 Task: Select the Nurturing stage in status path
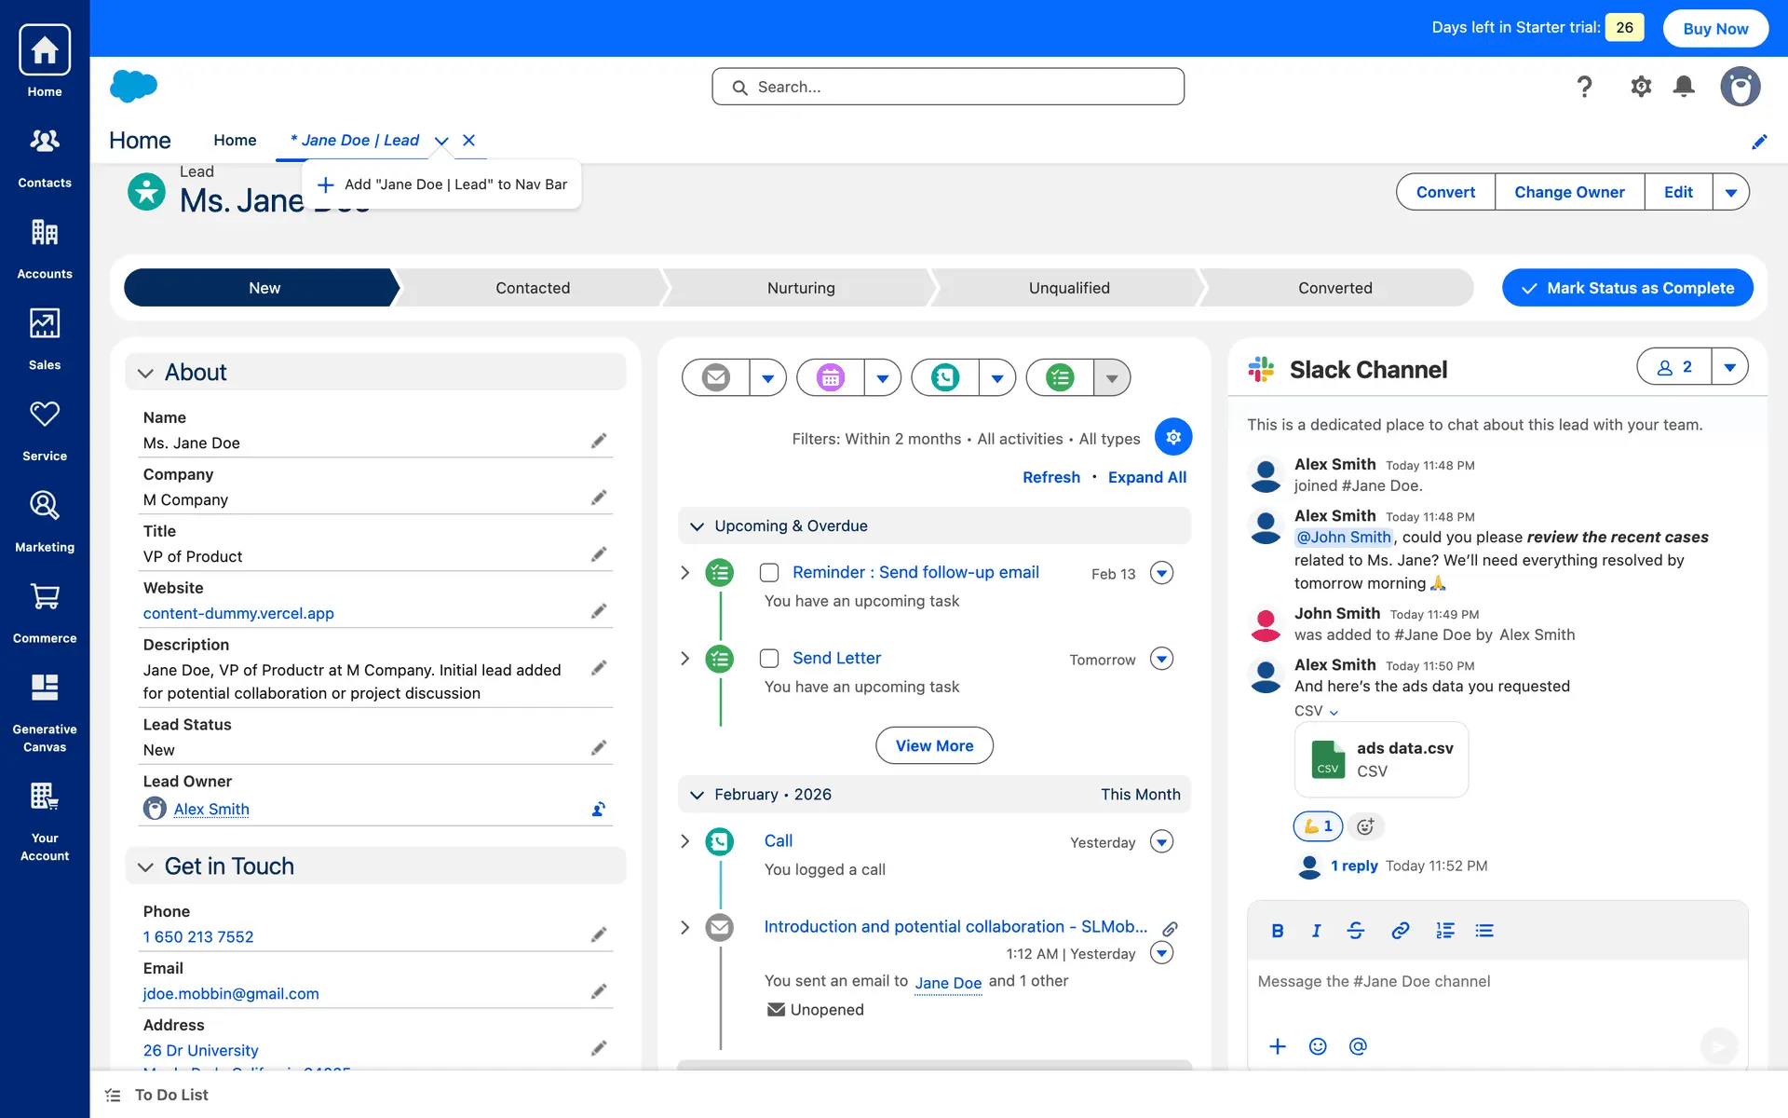pos(801,288)
